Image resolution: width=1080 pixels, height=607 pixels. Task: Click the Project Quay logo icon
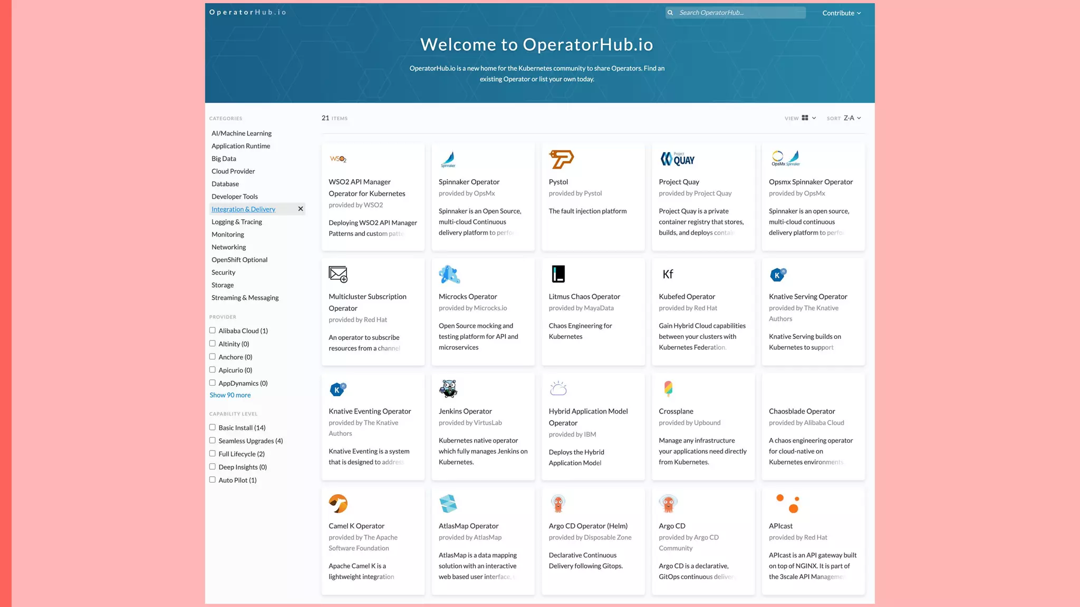[678, 159]
